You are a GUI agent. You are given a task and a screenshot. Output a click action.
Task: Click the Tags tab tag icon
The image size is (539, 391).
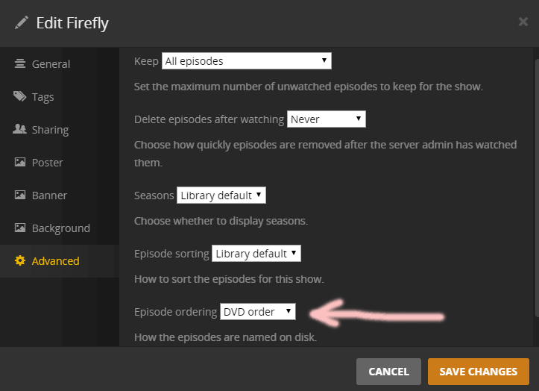[x=20, y=97]
